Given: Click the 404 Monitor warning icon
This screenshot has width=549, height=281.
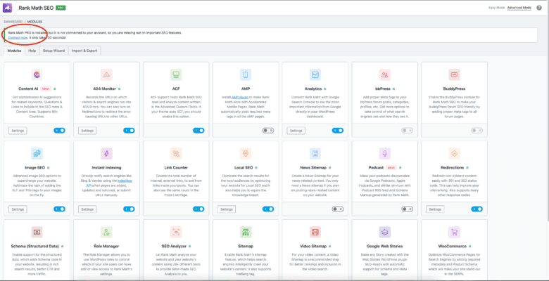Looking at the screenshot, I should [x=107, y=74].
